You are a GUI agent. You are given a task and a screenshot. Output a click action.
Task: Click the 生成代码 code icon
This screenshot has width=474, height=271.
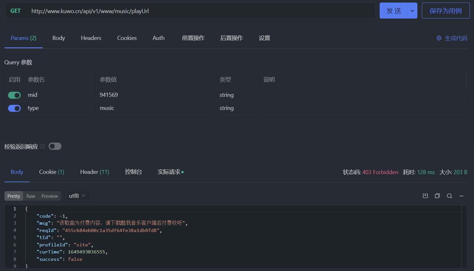coord(439,38)
